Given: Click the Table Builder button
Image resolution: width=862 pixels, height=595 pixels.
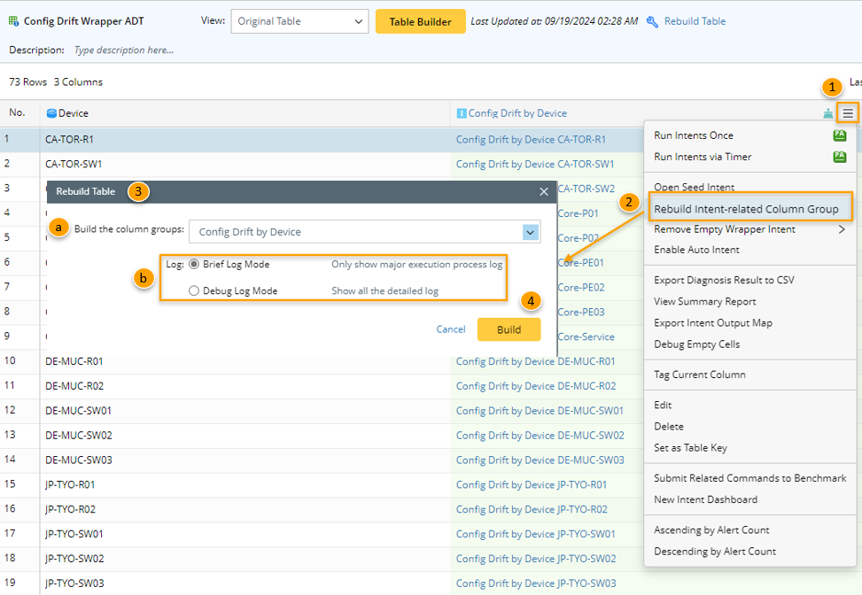Looking at the screenshot, I should [x=420, y=21].
